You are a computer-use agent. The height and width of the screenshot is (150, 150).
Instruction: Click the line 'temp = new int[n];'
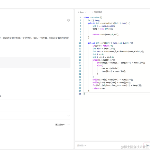tap(103, 29)
